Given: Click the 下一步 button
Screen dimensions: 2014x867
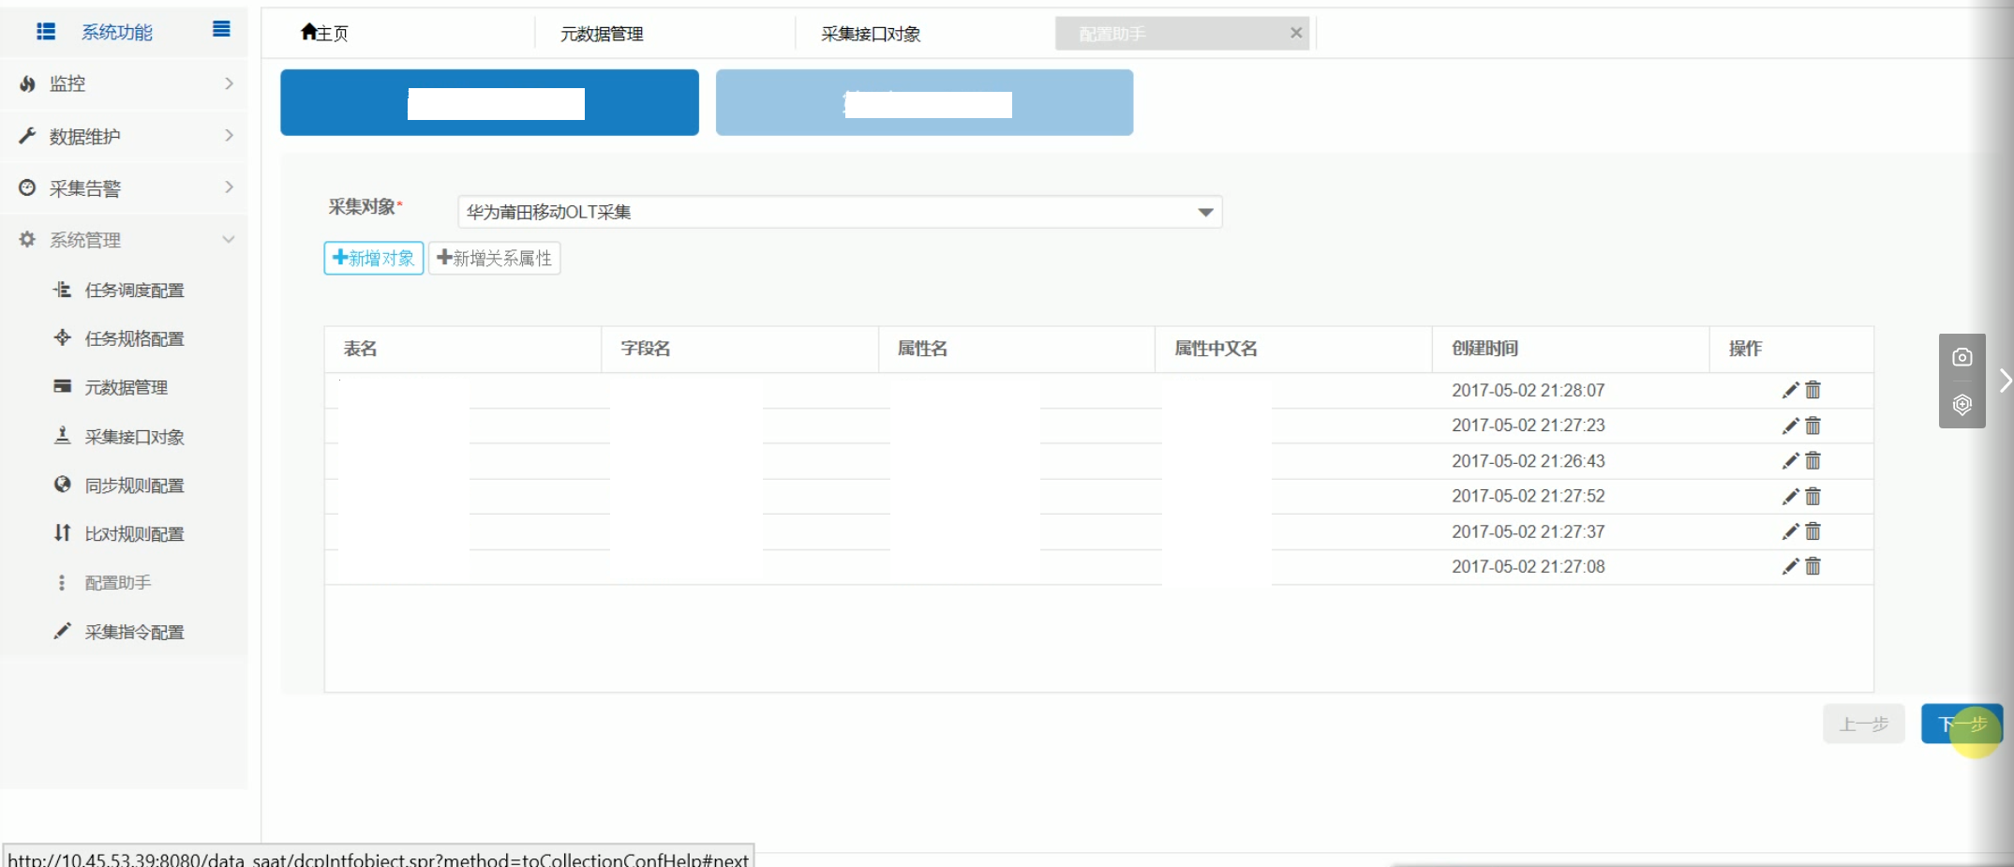Looking at the screenshot, I should tap(1962, 724).
